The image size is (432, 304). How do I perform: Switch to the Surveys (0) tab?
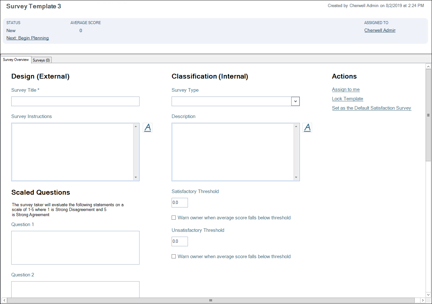tap(41, 60)
